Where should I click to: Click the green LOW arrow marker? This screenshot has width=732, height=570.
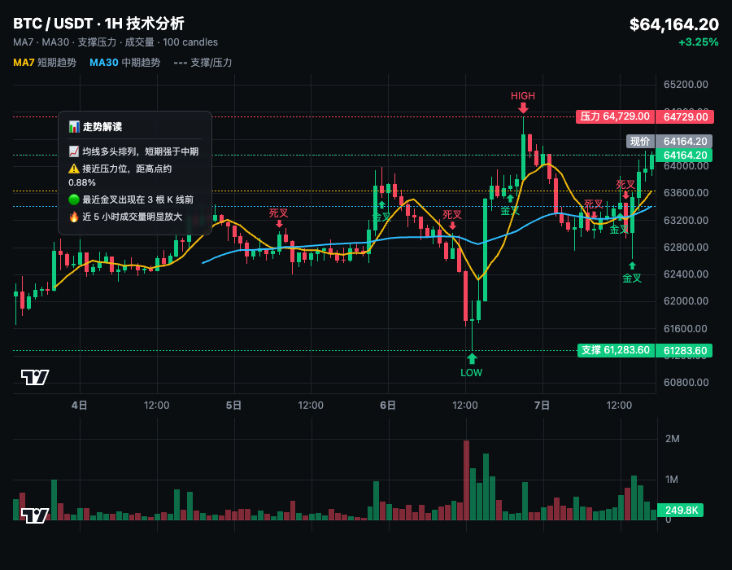pyautogui.click(x=472, y=359)
